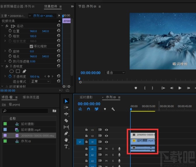Collapse the 运动 effect group
This screenshot has width=196, height=167.
click(2, 26)
